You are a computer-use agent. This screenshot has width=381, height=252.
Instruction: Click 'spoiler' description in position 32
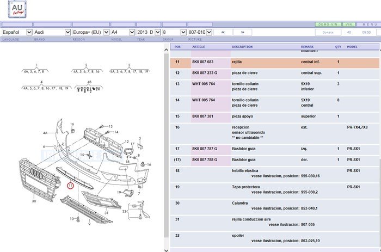coord(238,236)
